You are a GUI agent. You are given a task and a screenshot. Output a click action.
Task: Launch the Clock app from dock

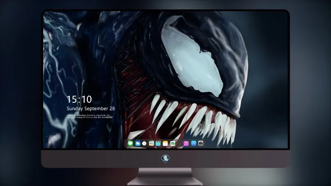tap(144, 144)
